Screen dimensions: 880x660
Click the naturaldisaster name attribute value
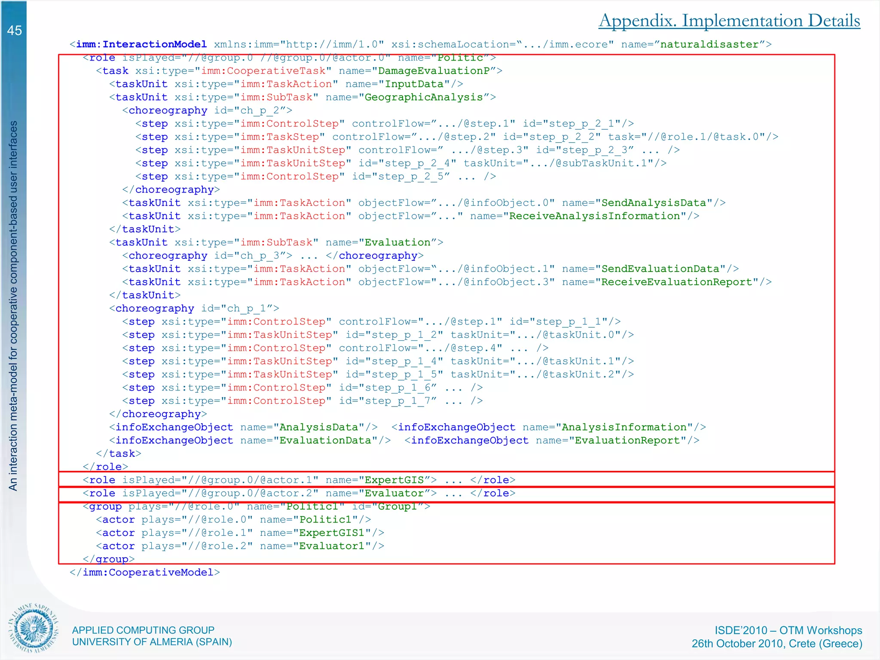pyautogui.click(x=709, y=44)
